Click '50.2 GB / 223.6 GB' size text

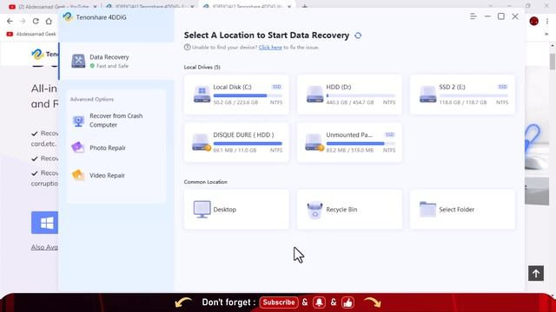pyautogui.click(x=235, y=102)
